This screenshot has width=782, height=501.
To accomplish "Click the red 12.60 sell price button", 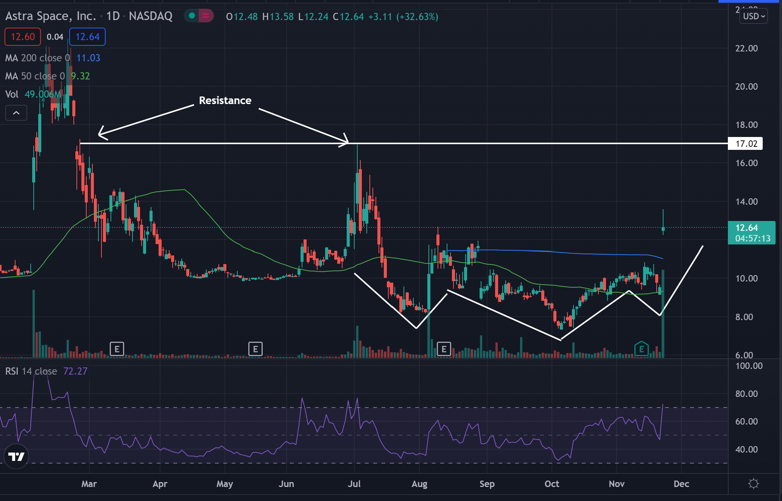I will (23, 37).
